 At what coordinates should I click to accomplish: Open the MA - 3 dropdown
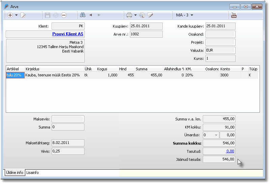[185, 15]
